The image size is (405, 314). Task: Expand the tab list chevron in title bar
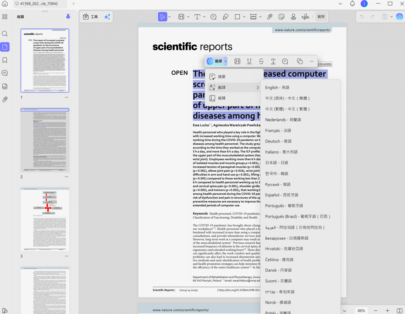(x=341, y=4)
